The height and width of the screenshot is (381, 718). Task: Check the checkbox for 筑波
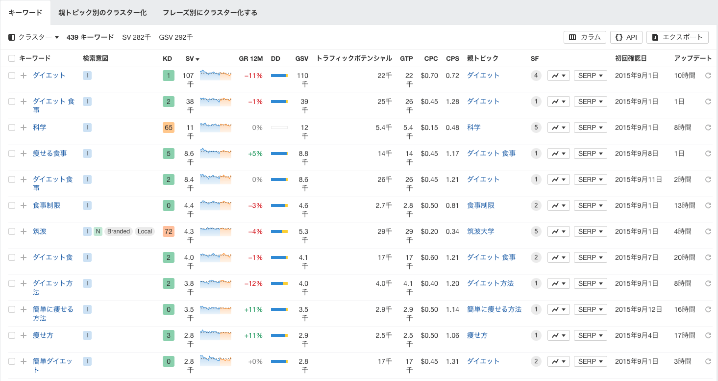click(11, 231)
